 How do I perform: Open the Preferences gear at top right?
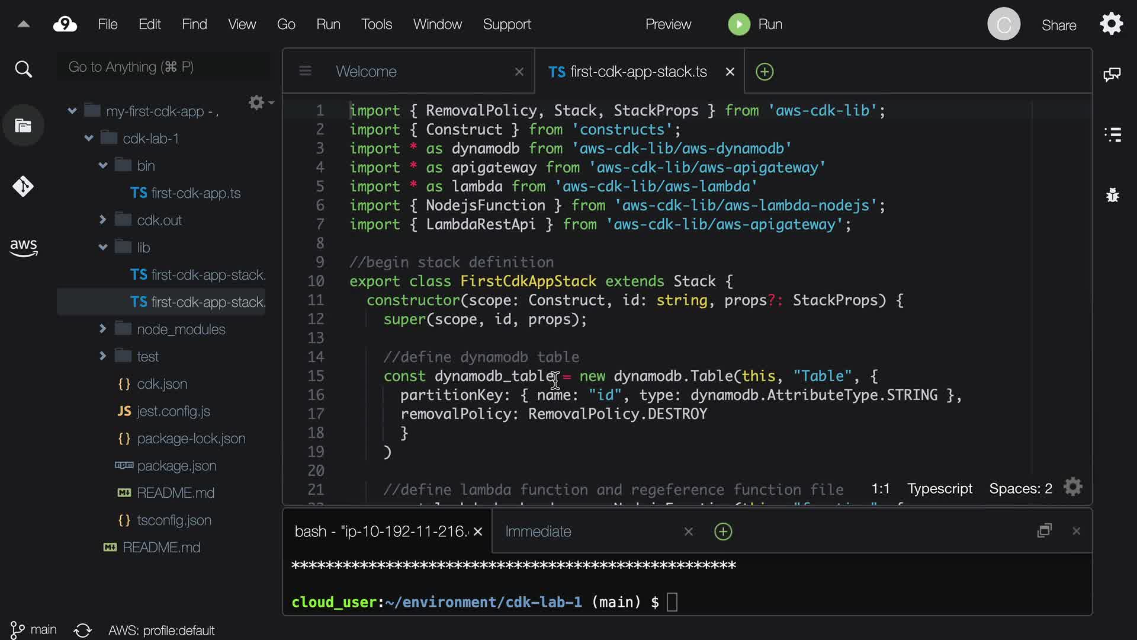point(1111,24)
